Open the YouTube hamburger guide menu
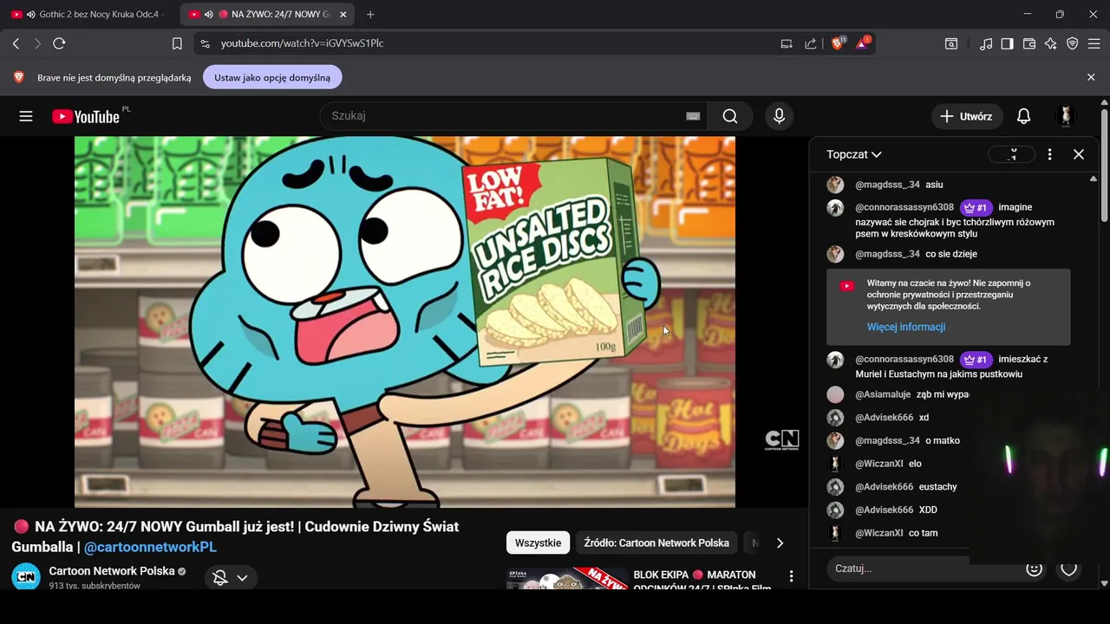 pyautogui.click(x=26, y=116)
